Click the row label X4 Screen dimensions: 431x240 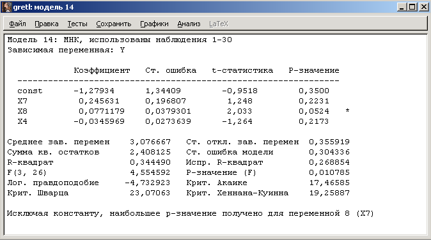tap(22, 121)
